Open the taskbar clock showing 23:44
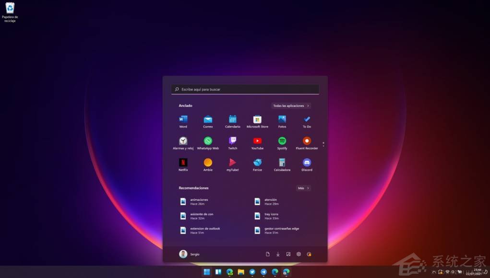 click(474, 272)
